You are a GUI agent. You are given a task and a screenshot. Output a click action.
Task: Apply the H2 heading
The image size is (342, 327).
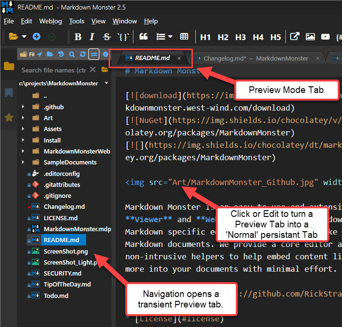point(223,37)
